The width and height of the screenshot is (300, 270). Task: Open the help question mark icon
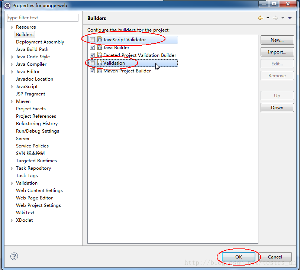pos(14,256)
